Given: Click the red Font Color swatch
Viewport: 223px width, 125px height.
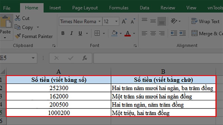Looking at the screenshot, I should pos(128,33).
